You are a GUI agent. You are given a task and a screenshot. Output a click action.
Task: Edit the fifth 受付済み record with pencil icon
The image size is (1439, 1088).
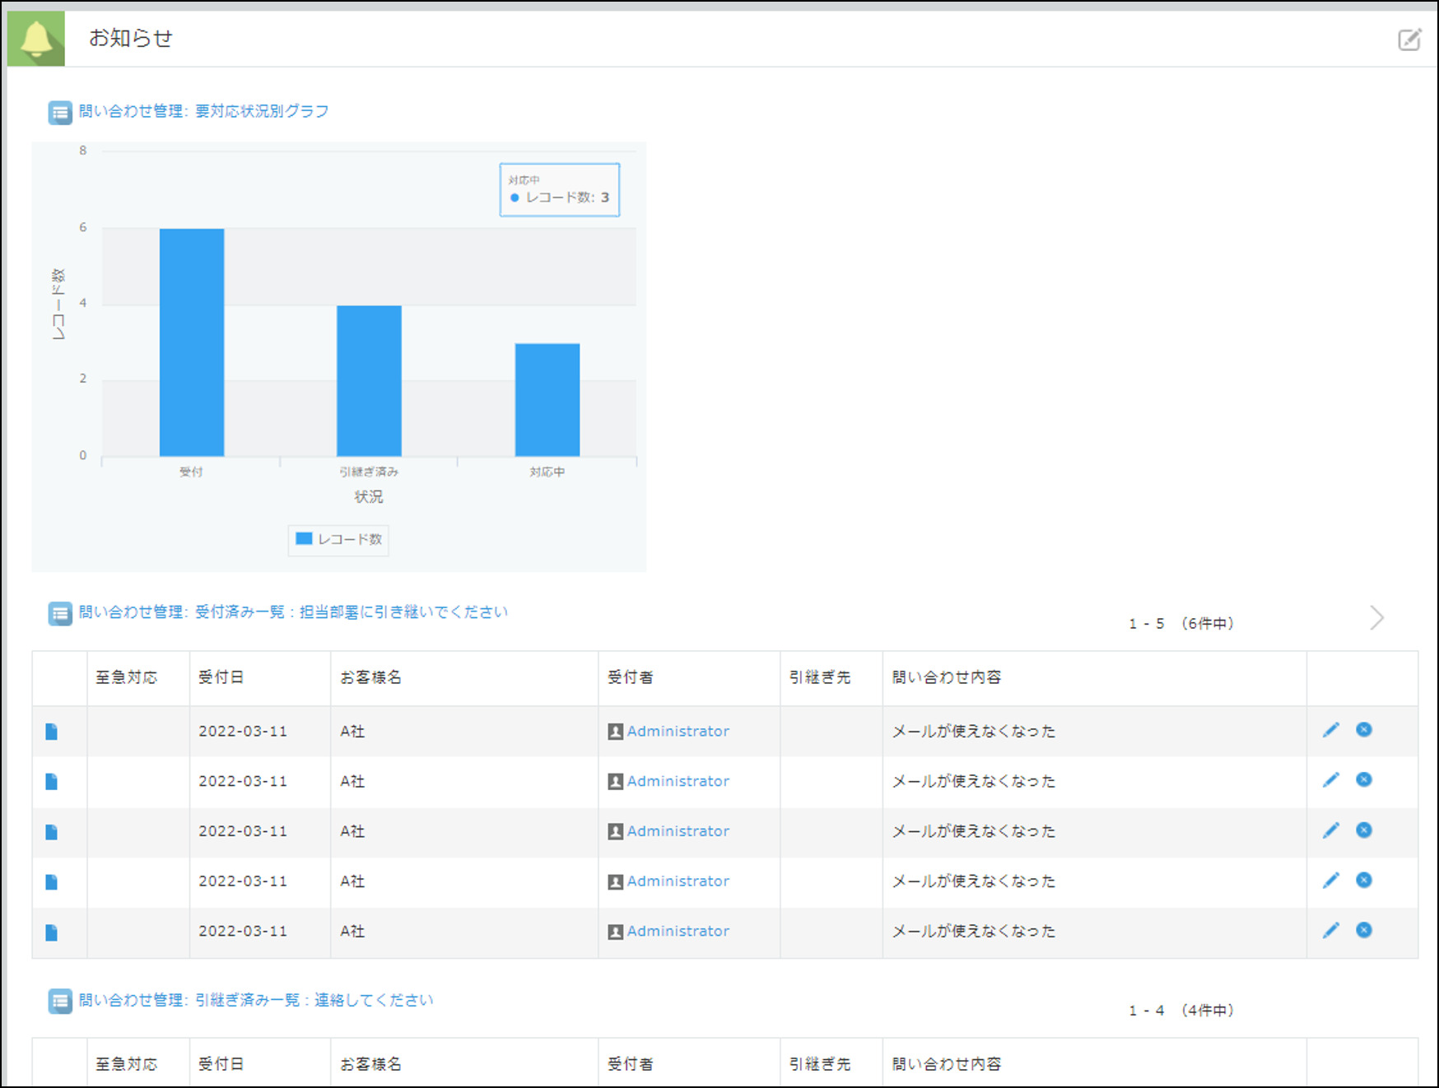point(1331,930)
